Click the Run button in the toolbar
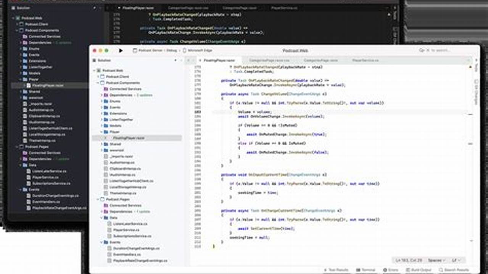The width and height of the screenshot is (488, 274). 120,51
